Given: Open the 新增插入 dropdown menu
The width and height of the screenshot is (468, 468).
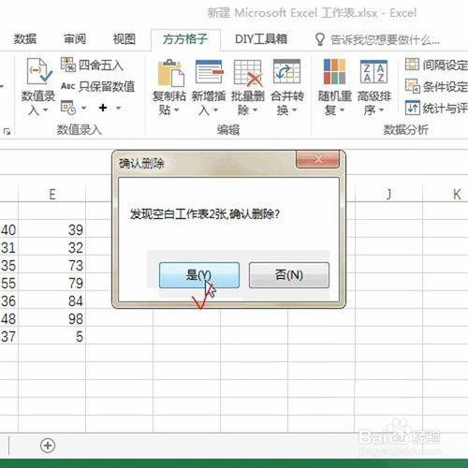Looking at the screenshot, I should point(215,110).
